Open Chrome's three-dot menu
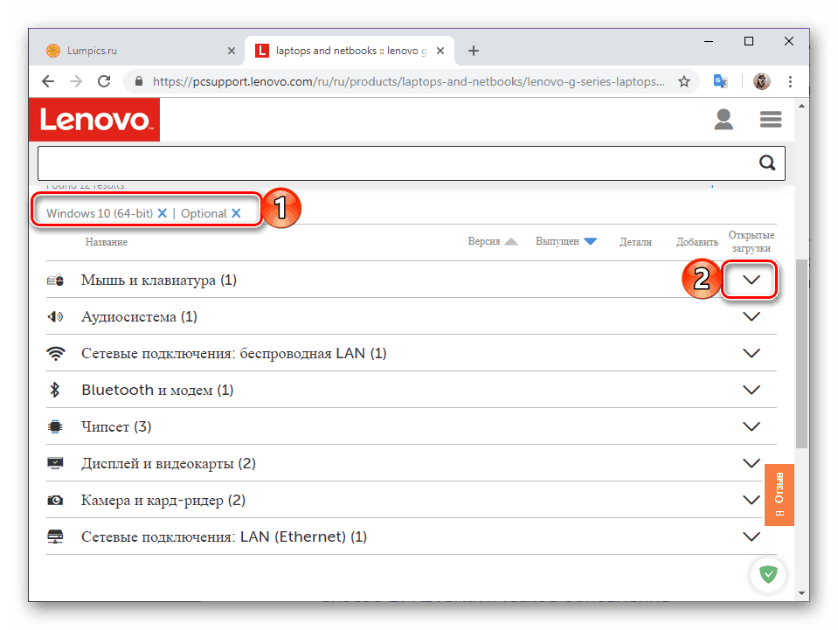Screen dimensions: 838x630 (790, 81)
